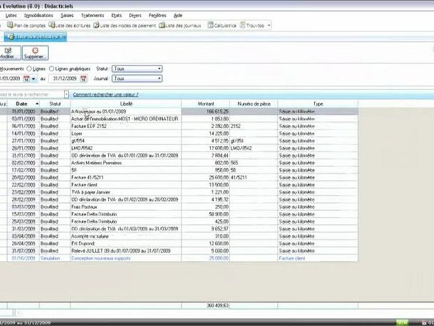Expand the search field dropdown arrow

pos(66,95)
